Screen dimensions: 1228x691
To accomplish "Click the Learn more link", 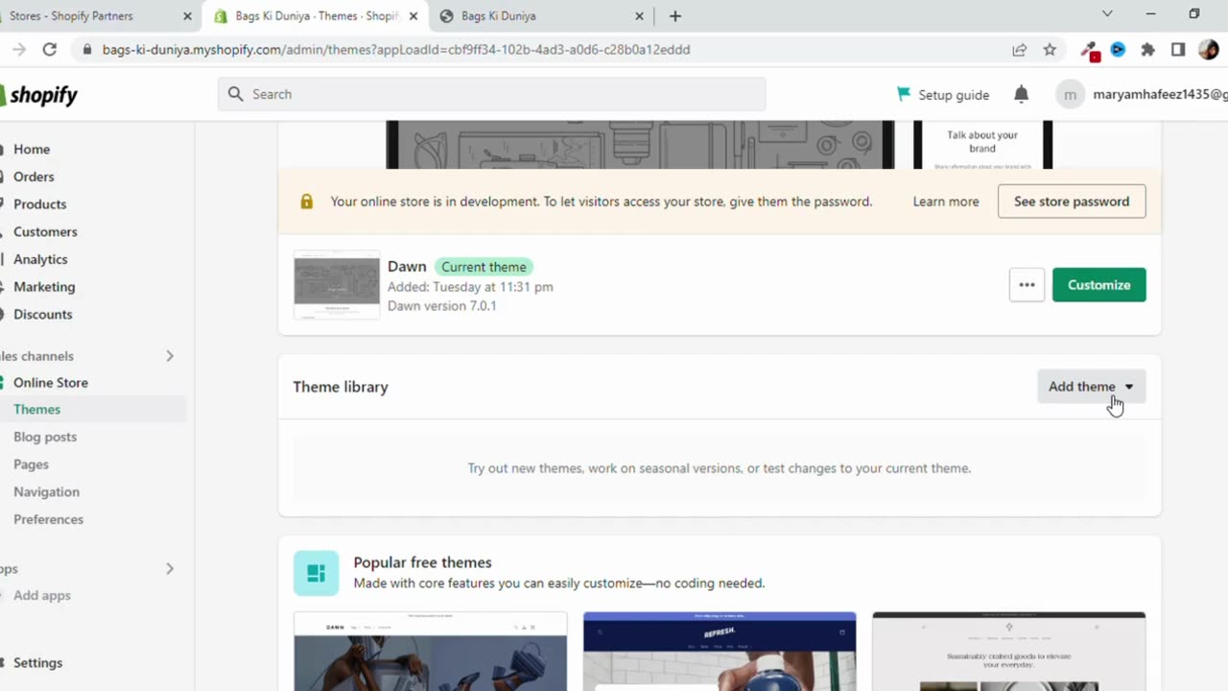I will click(946, 202).
